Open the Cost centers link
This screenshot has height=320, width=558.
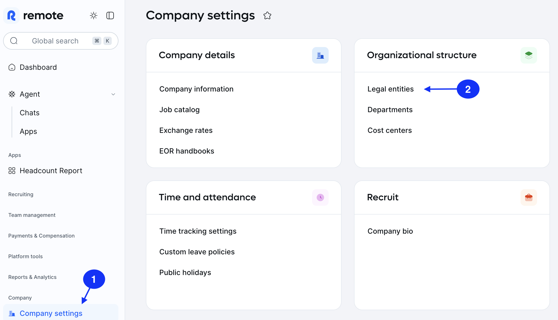pyautogui.click(x=390, y=130)
